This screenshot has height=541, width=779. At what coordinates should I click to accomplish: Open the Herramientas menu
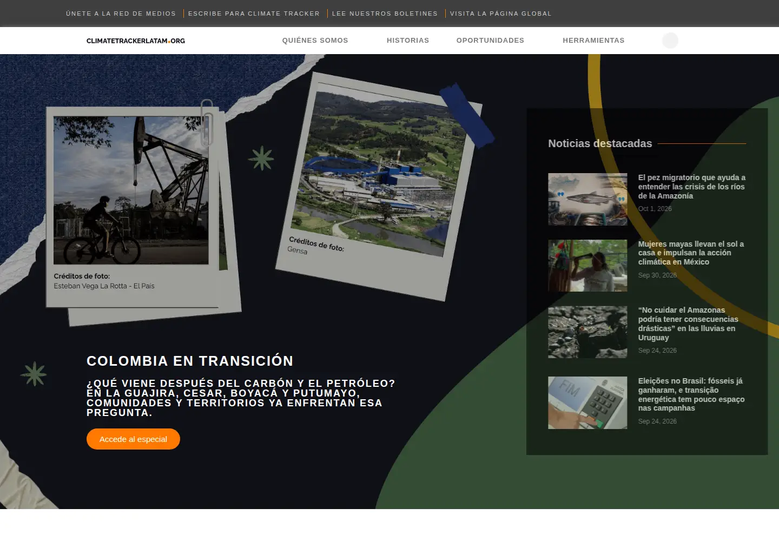[x=593, y=41]
